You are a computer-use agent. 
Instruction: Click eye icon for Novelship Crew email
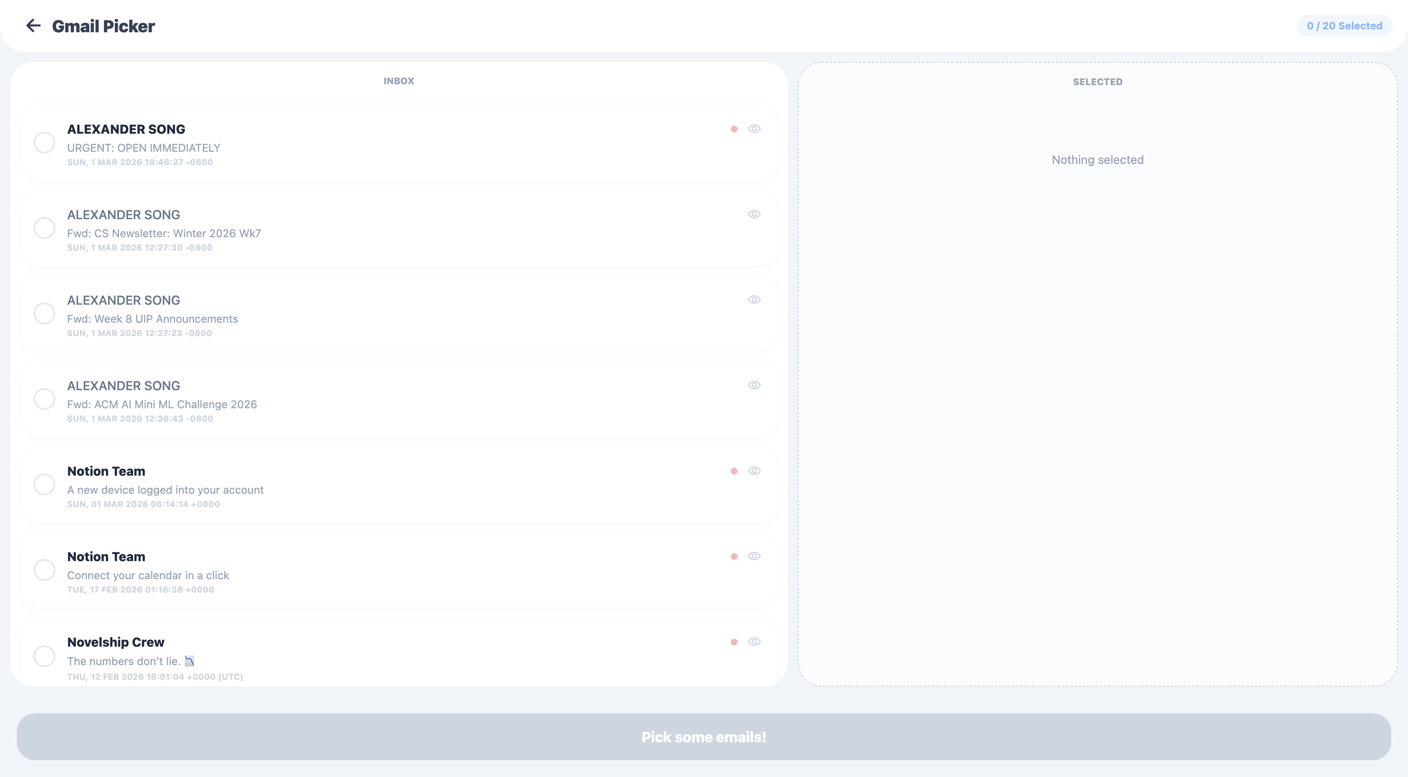pos(754,642)
